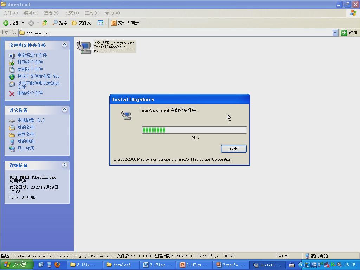360x270 pixels.
Task: Click the address bar showing E:\download
Action: coord(176,33)
